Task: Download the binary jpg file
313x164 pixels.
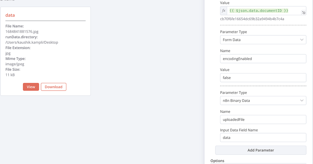Action: (x=53, y=87)
